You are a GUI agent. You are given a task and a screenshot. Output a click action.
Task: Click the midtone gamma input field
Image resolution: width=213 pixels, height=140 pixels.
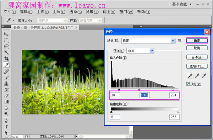[x=144, y=95]
